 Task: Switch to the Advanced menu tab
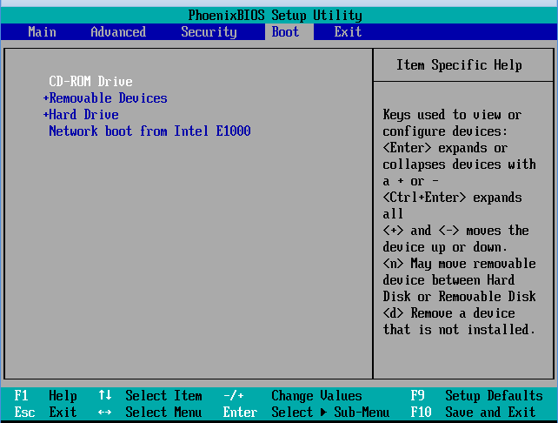point(118,32)
